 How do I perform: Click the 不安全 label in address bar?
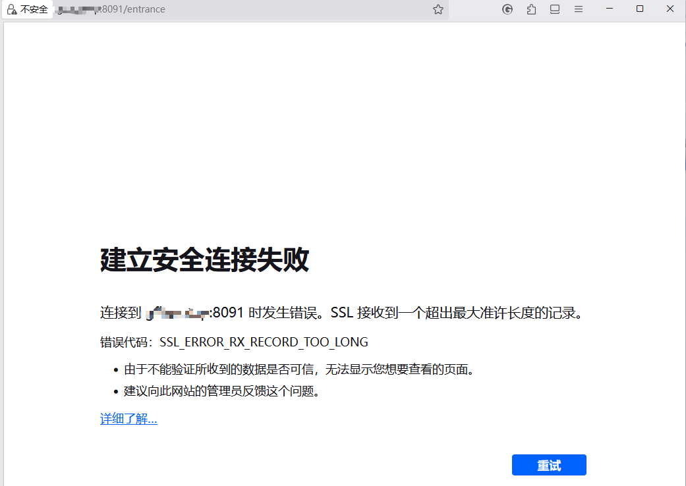point(34,9)
